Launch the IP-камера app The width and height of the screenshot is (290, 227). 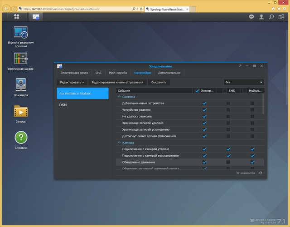tap(21, 85)
